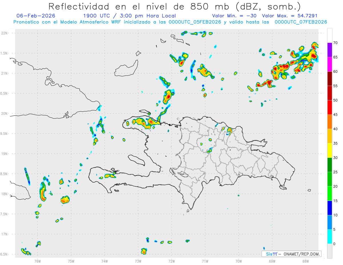343x265 pixels.
Task: Click the '40' colorbar value label
Action: tap(336, 129)
